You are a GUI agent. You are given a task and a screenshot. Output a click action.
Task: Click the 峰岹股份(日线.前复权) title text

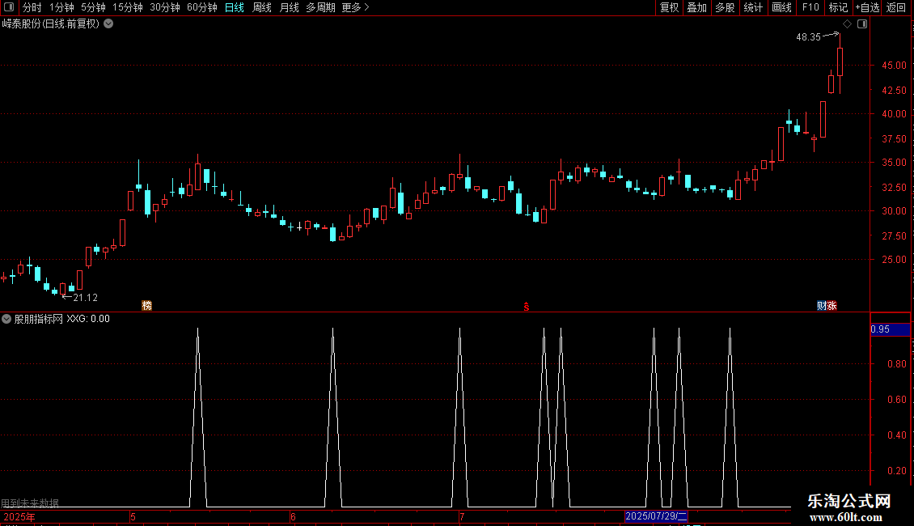pyautogui.click(x=51, y=24)
